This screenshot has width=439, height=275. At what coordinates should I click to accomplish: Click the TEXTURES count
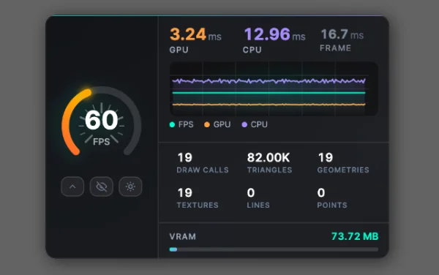(185, 193)
